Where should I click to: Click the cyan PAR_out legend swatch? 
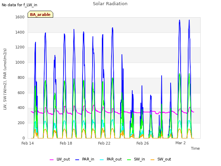(102, 160)
